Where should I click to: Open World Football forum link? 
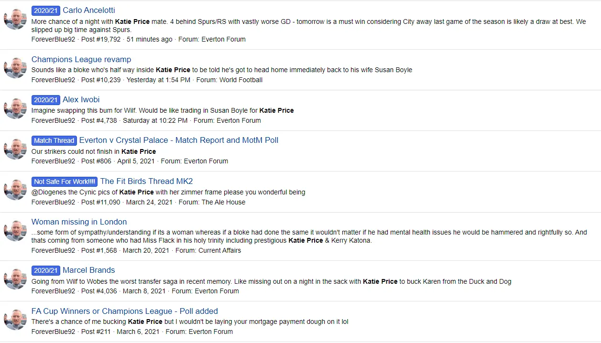tap(240, 80)
